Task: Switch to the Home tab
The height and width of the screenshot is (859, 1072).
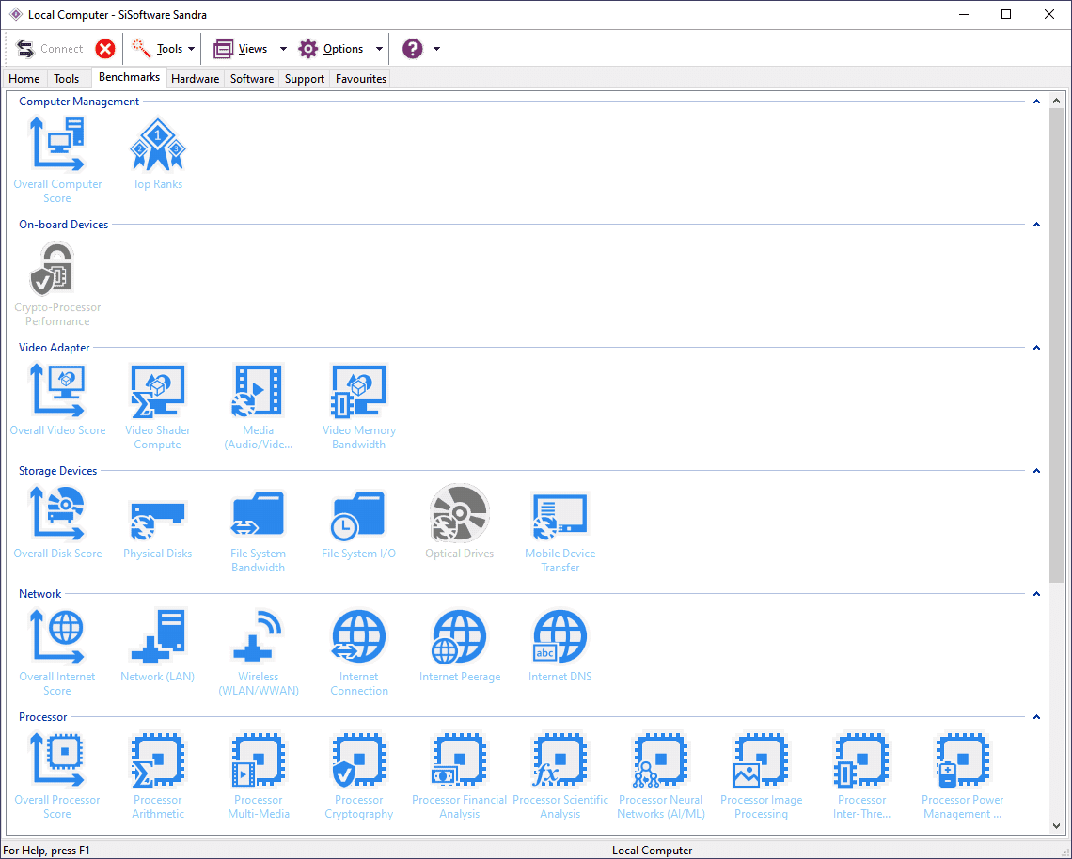Action: [x=24, y=79]
